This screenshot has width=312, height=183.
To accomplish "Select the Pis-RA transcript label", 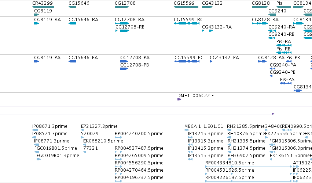I will tap(284, 41).
